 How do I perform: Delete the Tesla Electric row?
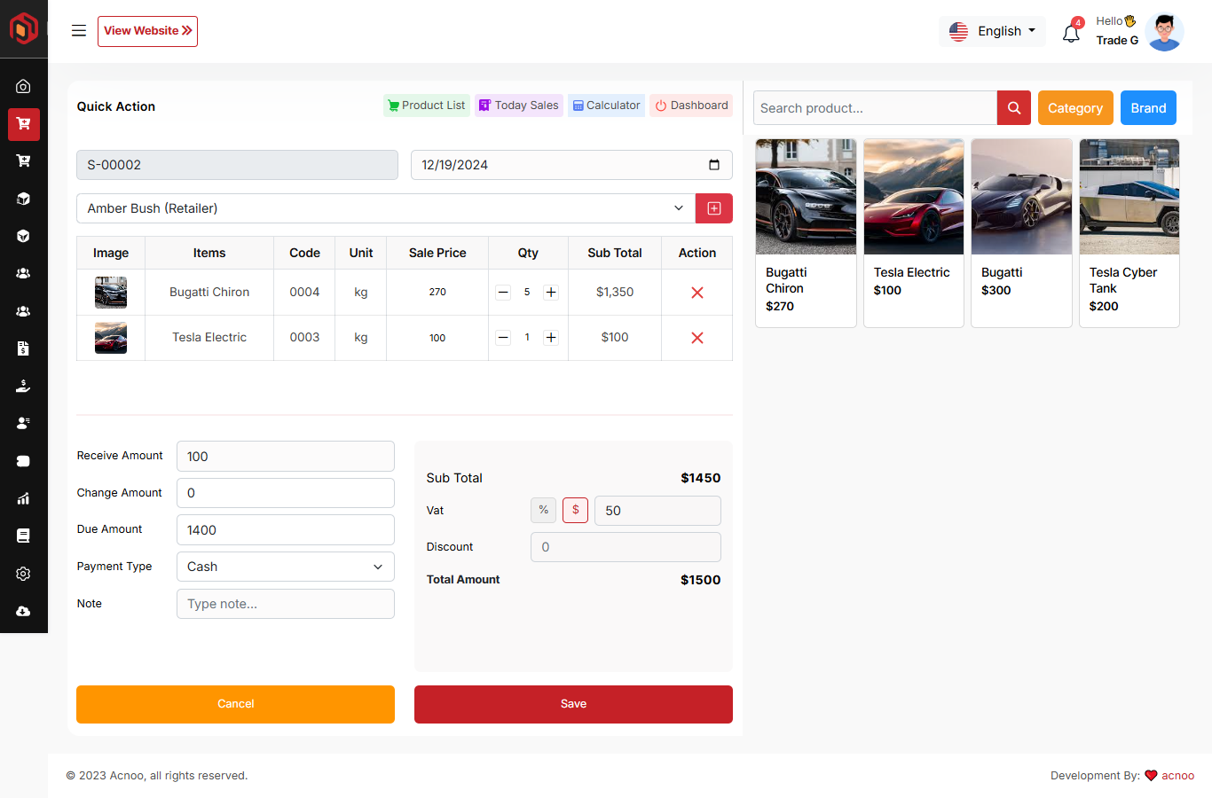(x=697, y=338)
